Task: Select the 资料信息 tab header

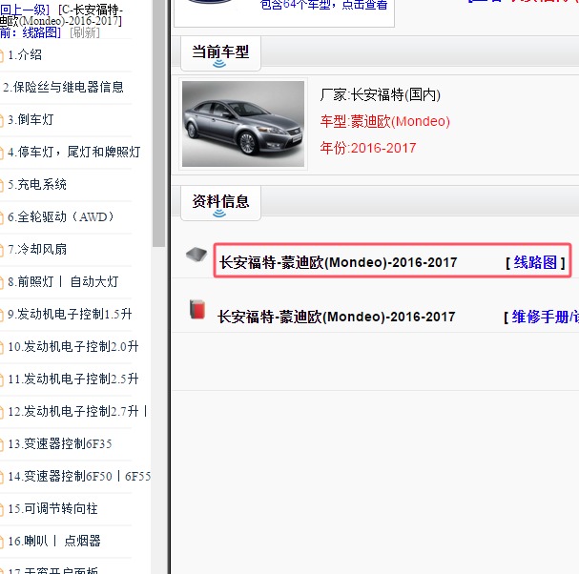Action: (x=220, y=203)
